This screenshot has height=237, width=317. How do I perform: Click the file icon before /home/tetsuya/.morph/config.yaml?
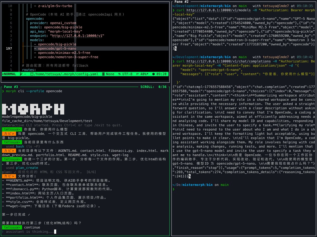click(32, 74)
